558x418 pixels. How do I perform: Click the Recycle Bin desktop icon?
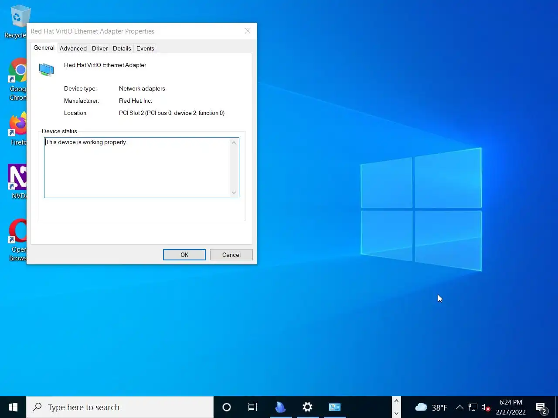pos(16,22)
